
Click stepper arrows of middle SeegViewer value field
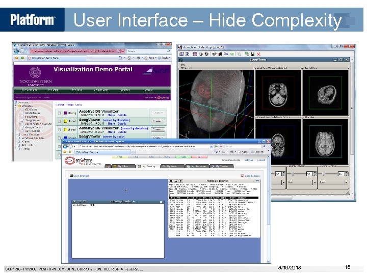(315, 174)
